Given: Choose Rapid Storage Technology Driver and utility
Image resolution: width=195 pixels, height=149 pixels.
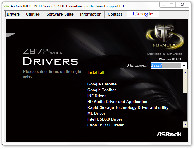Looking at the screenshot, I should [x=128, y=107].
